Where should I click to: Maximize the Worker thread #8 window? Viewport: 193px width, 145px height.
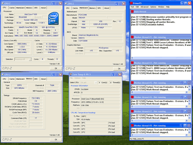tap(185, 126)
